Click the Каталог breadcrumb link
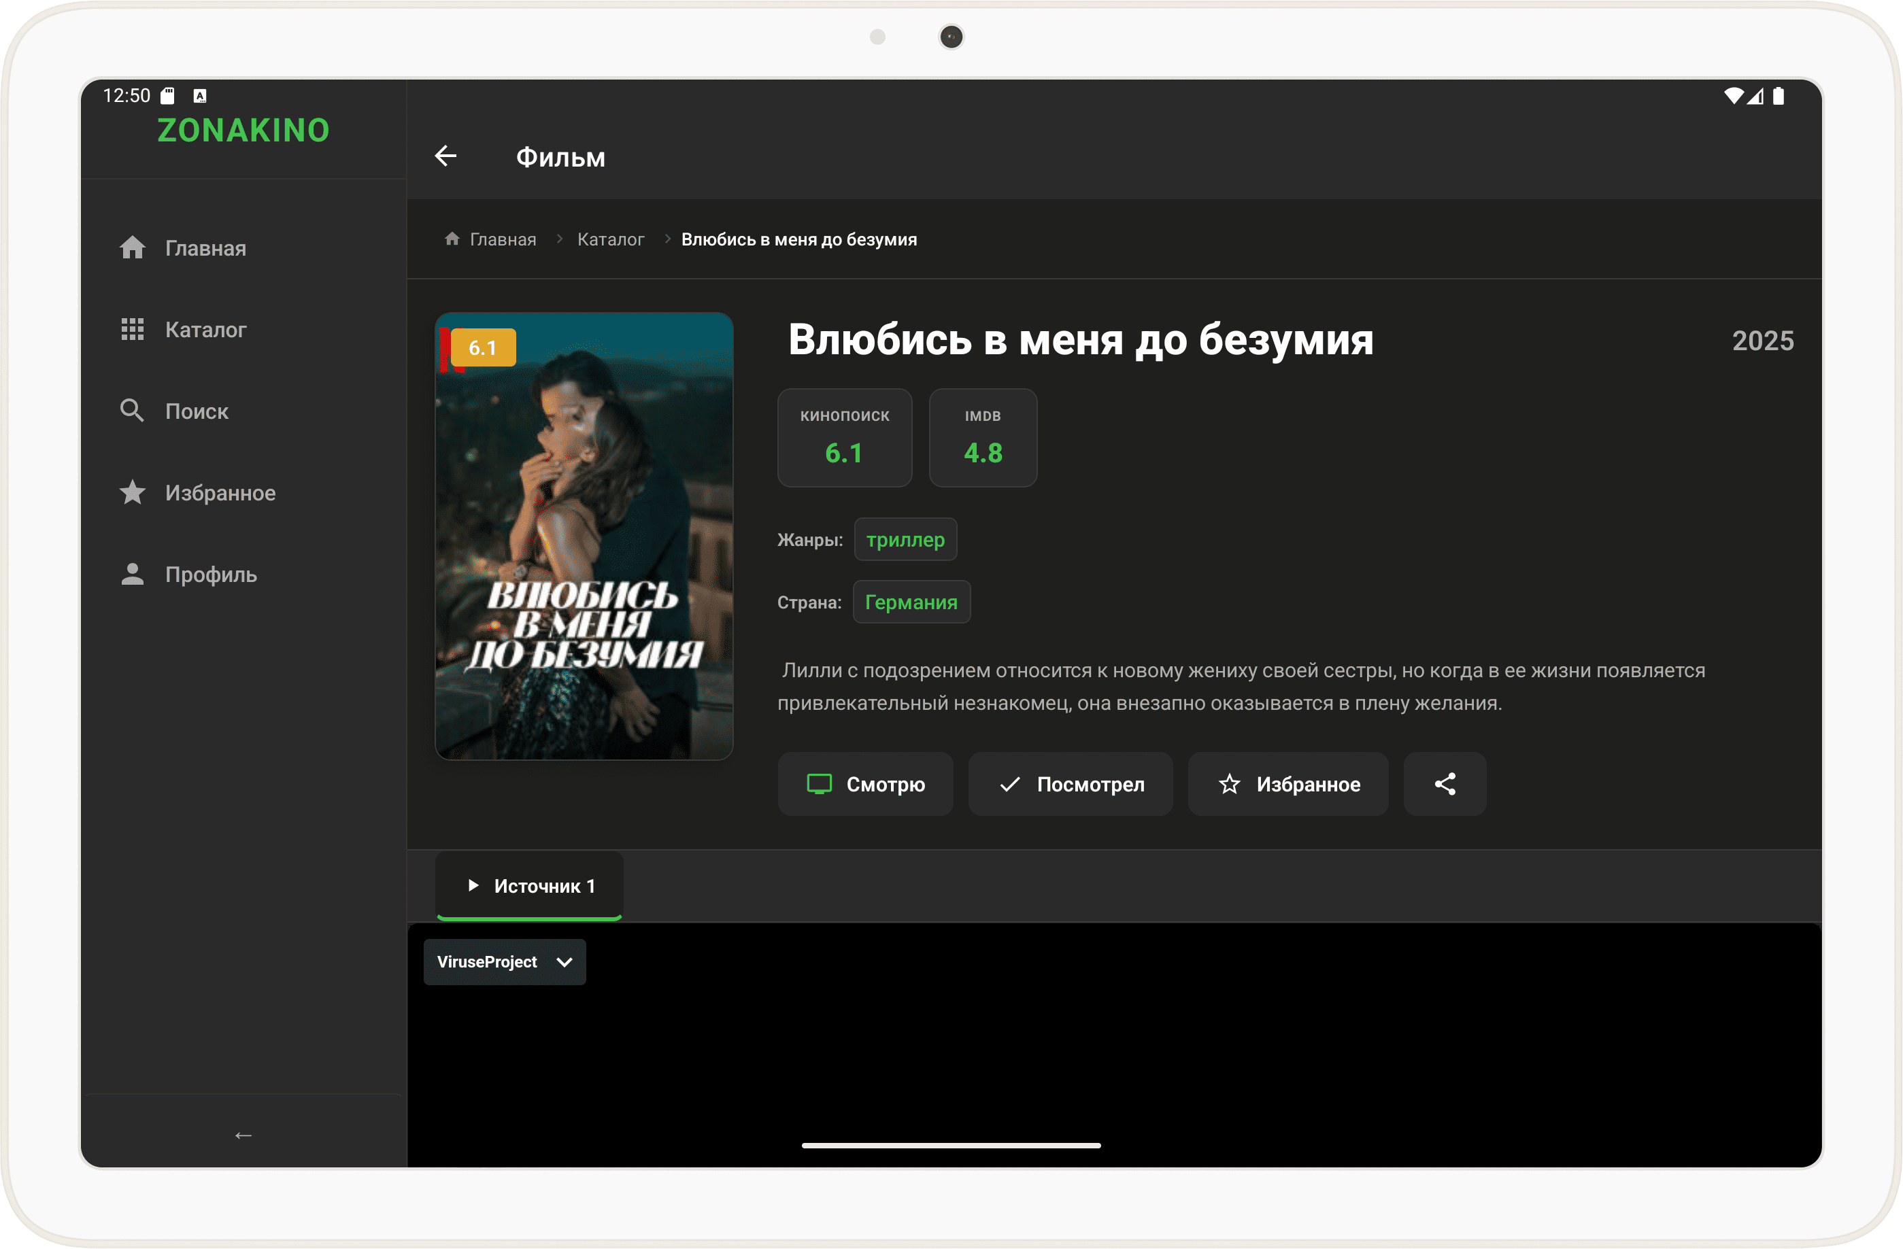The height and width of the screenshot is (1249, 1903). (610, 240)
